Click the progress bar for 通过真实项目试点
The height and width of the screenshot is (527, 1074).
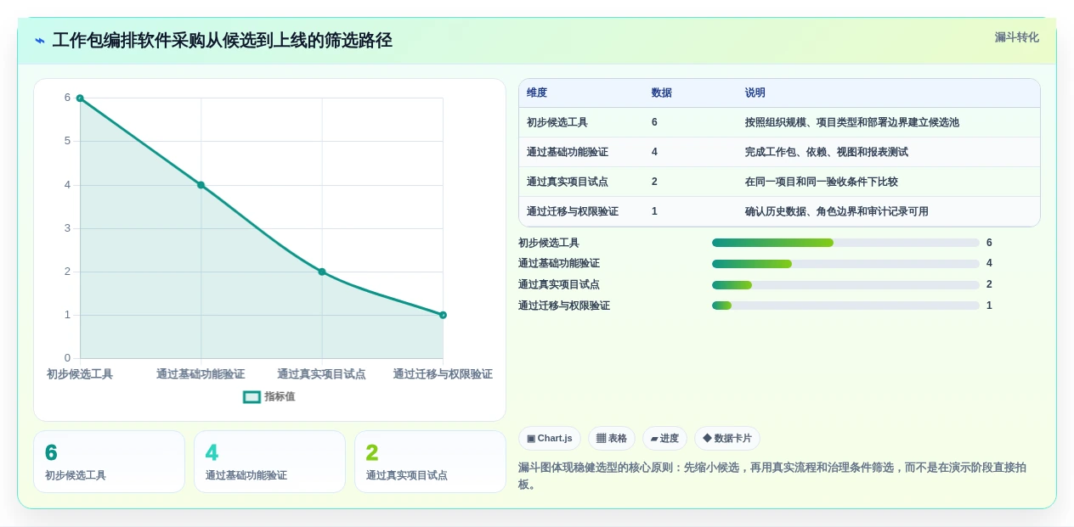pos(845,285)
